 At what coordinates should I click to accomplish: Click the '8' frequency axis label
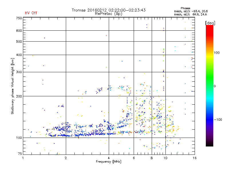pyautogui.click(x=152, y=158)
